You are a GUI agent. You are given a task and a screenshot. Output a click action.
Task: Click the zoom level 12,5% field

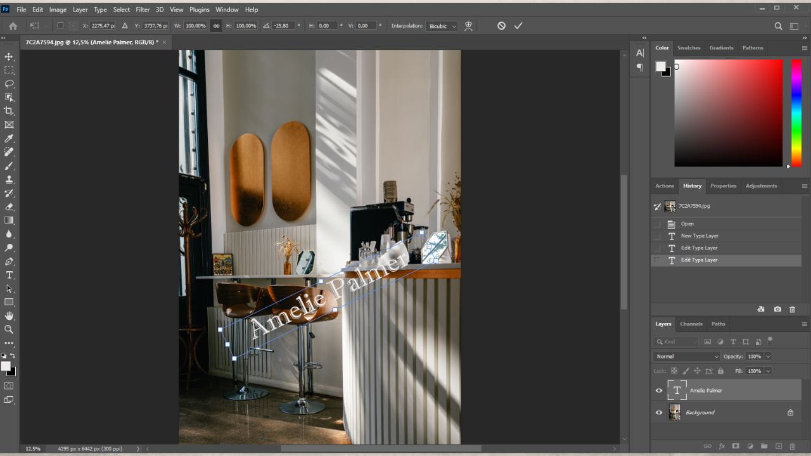click(x=33, y=448)
